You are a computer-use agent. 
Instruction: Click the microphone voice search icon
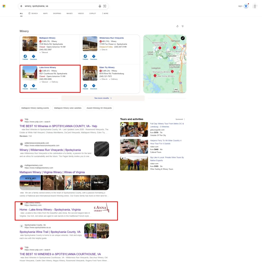pyautogui.click(x=100, y=6)
